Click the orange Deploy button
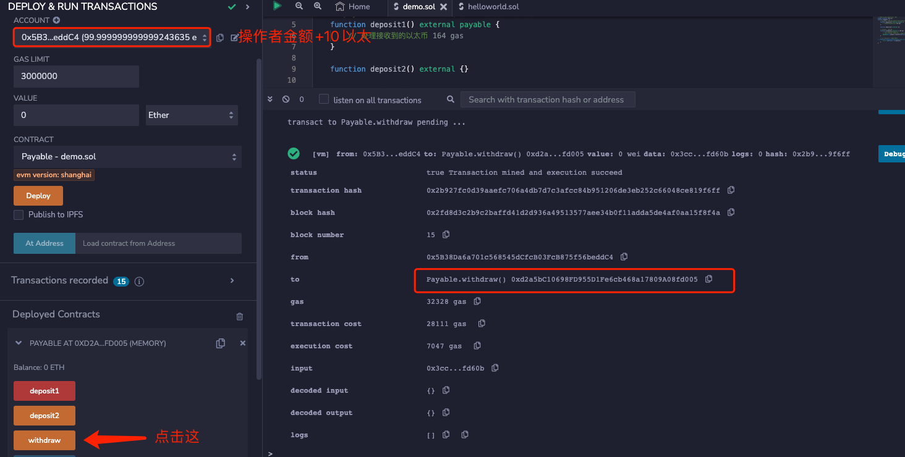Viewport: 905px width, 457px height. point(38,196)
